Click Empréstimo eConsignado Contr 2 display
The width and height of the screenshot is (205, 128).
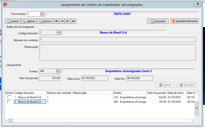tap(128, 71)
